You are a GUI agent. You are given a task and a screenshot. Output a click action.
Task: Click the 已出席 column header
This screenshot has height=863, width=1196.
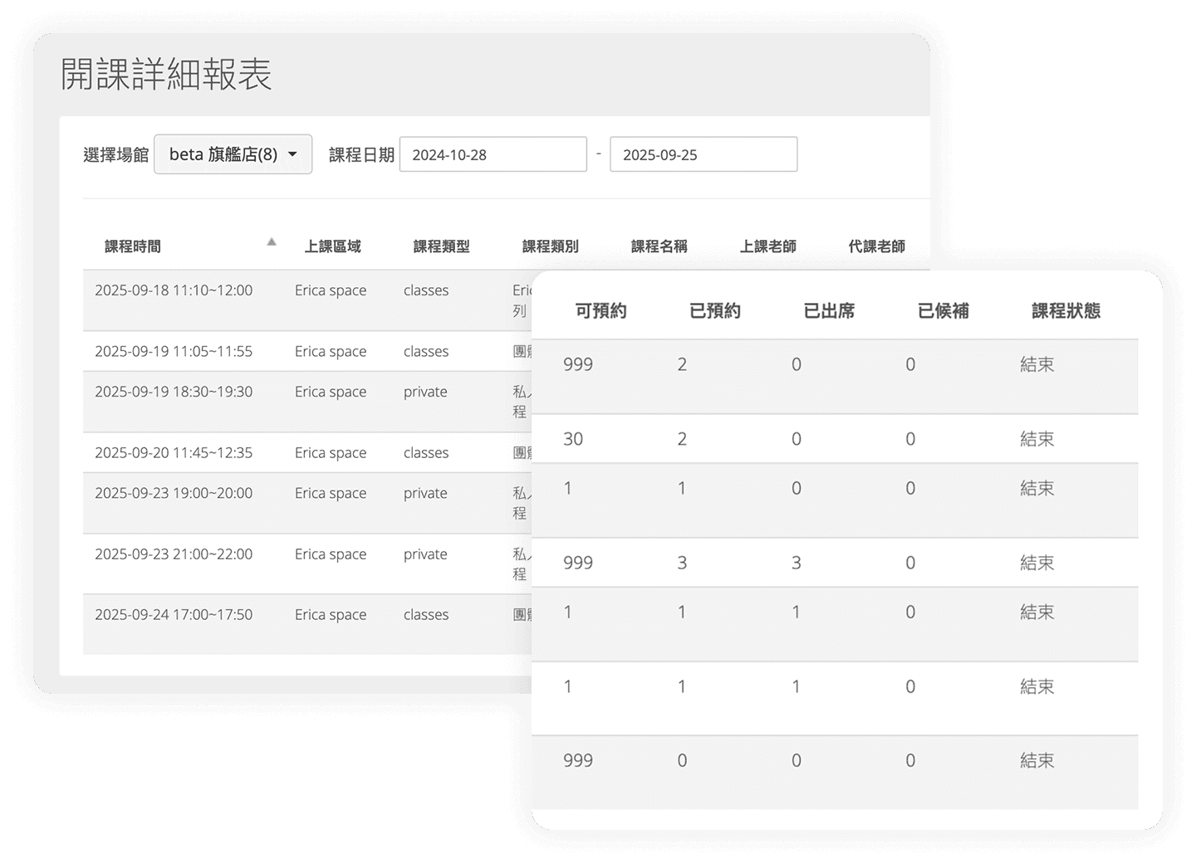(831, 310)
